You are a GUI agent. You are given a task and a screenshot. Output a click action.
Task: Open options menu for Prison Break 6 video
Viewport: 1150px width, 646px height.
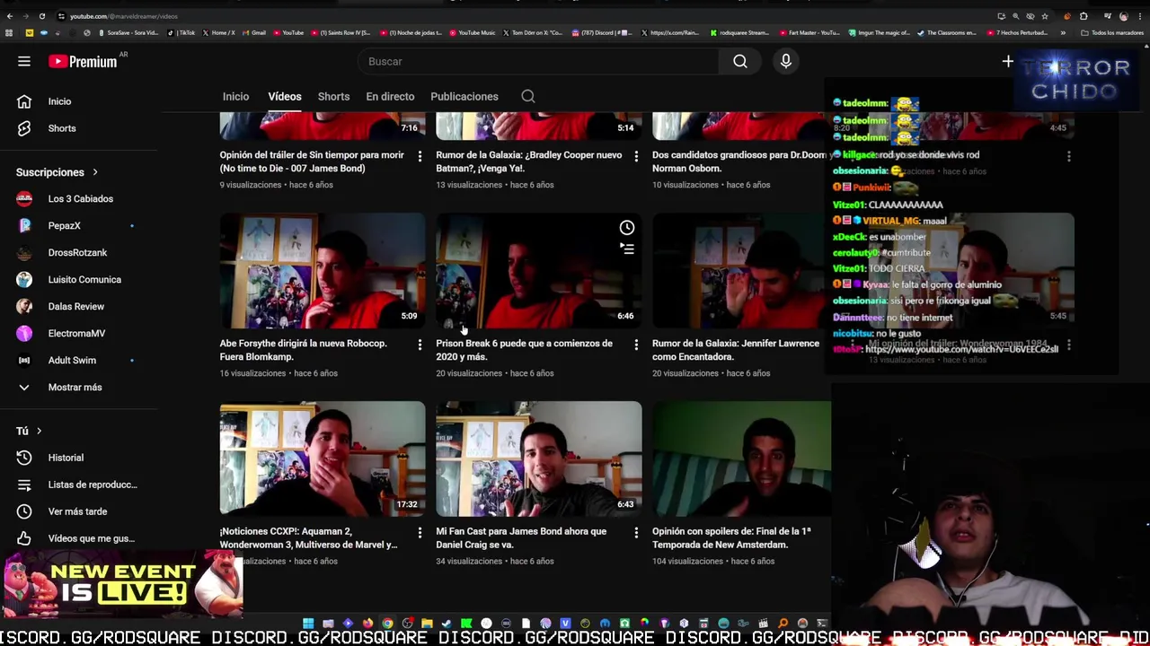[636, 345]
